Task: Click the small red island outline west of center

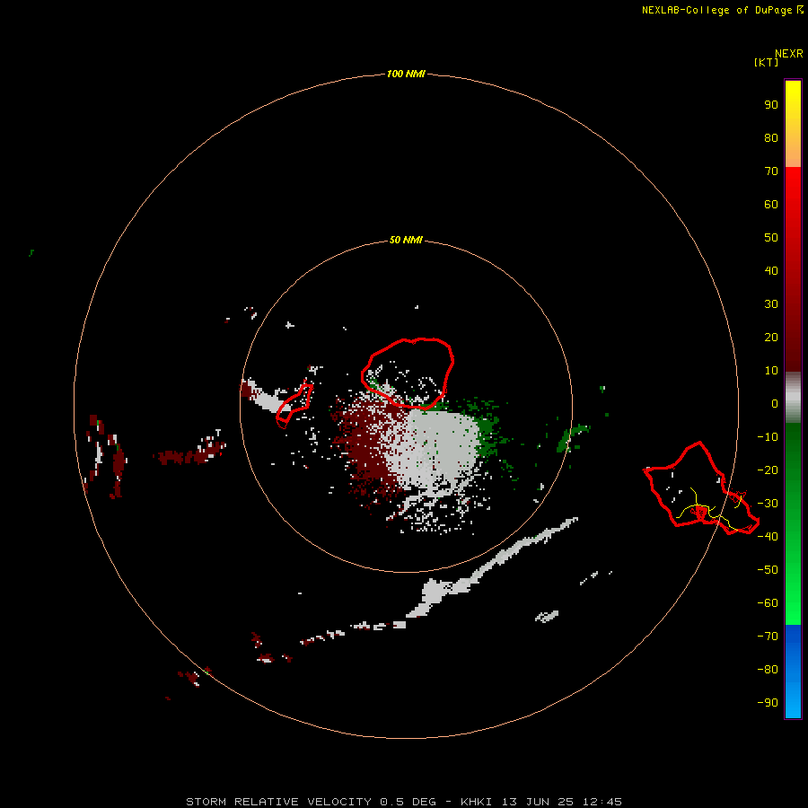Action: coord(294,406)
